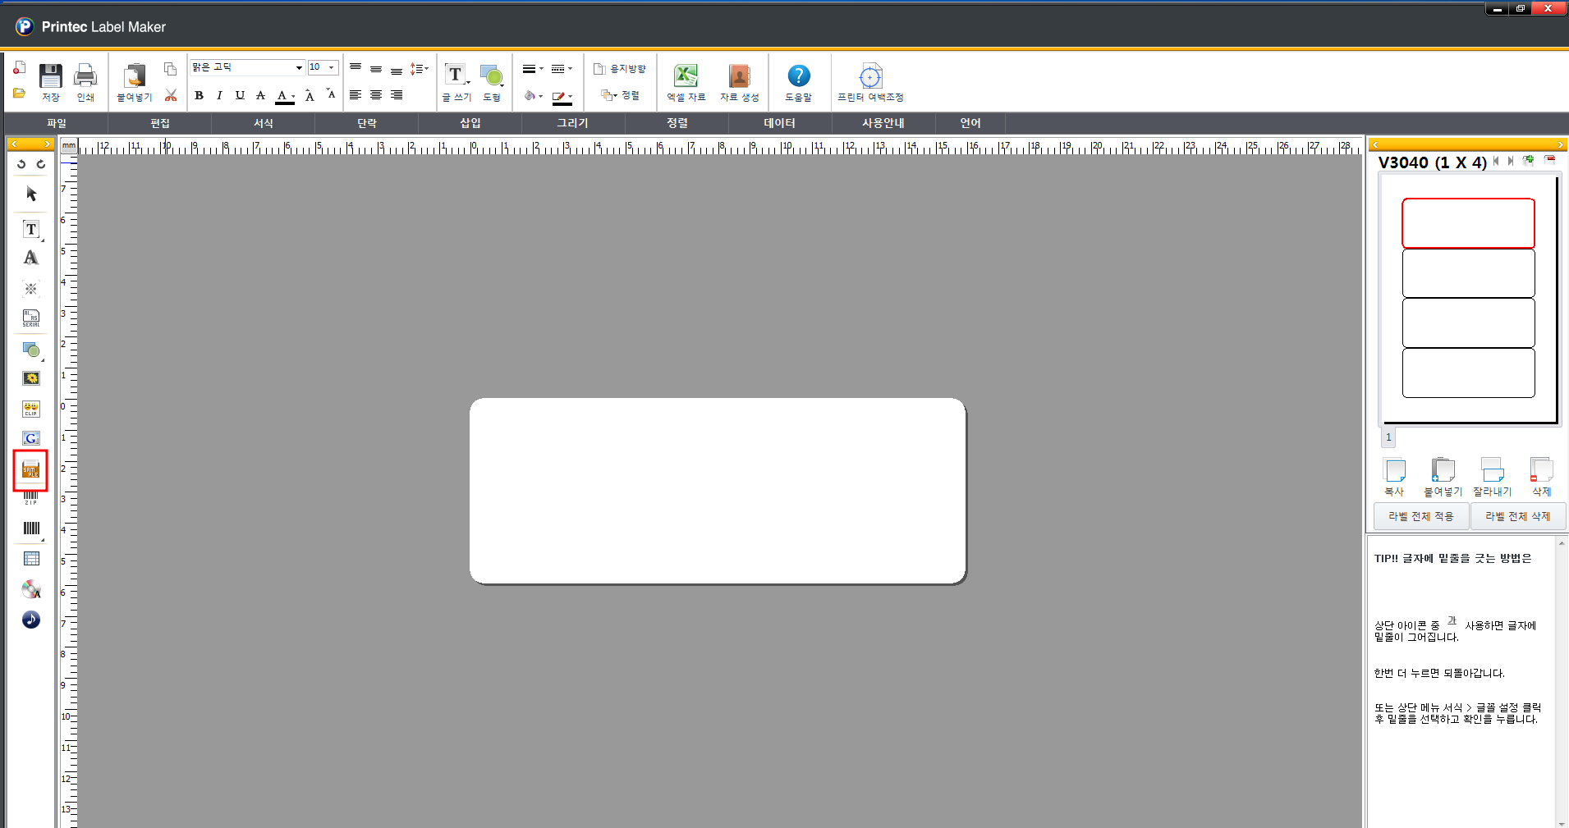Click Delete All Labels (라벨 전체 삭제)
The image size is (1569, 828).
click(1517, 517)
